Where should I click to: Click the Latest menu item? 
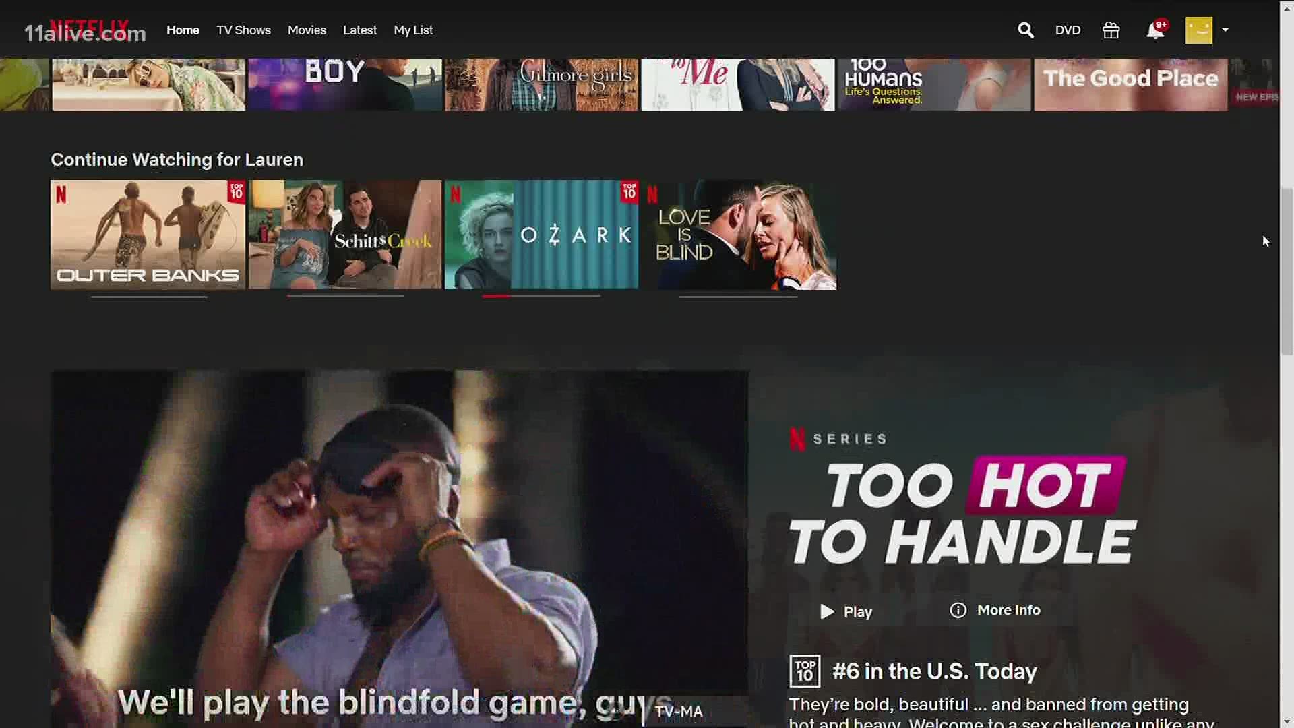(x=360, y=30)
